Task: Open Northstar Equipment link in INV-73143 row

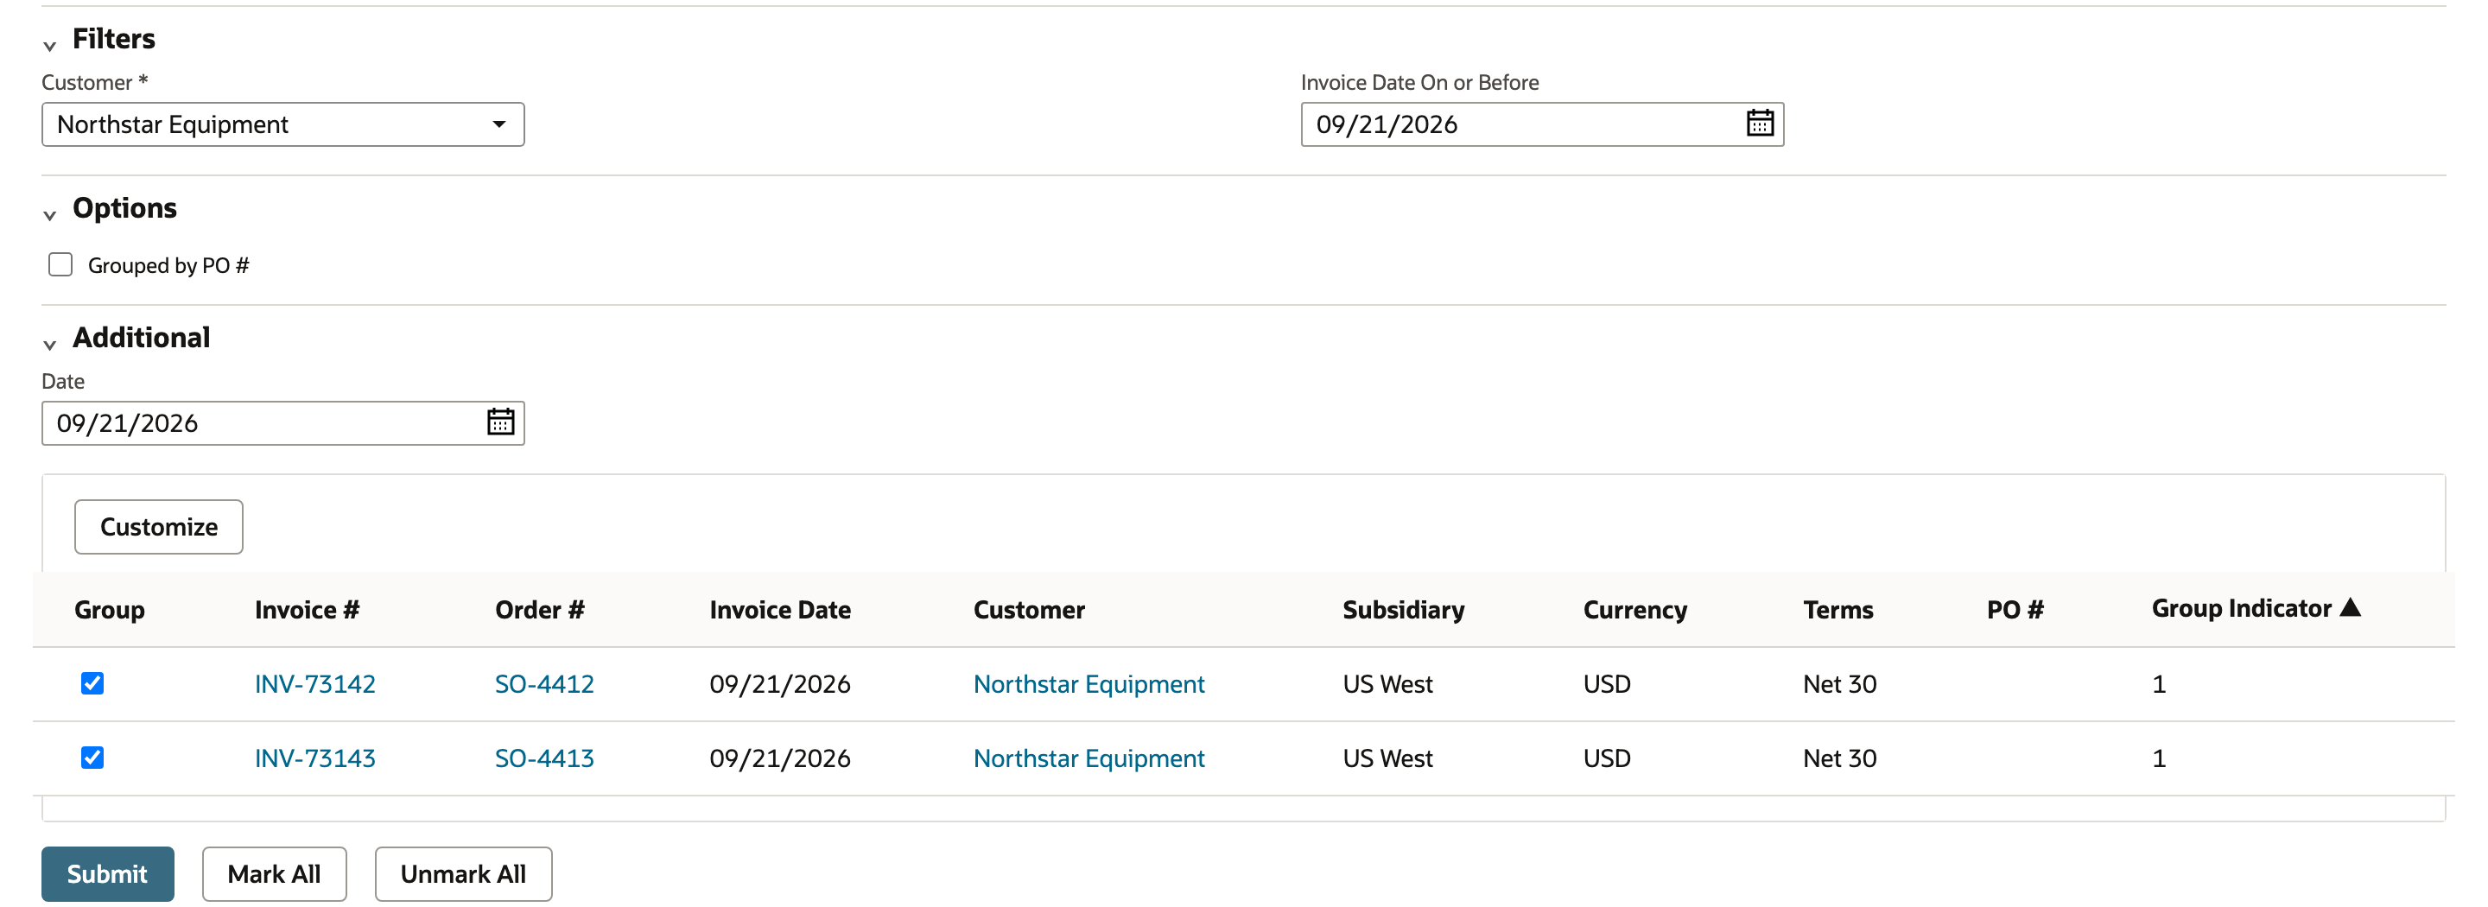Action: 1088,758
